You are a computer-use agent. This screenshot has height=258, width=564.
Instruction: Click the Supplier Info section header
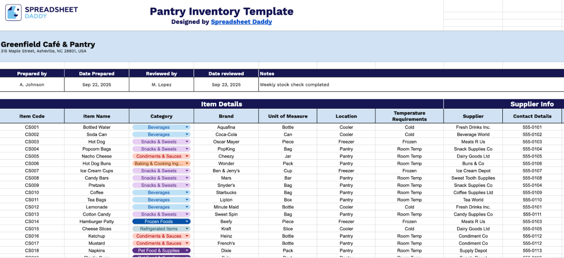point(532,104)
